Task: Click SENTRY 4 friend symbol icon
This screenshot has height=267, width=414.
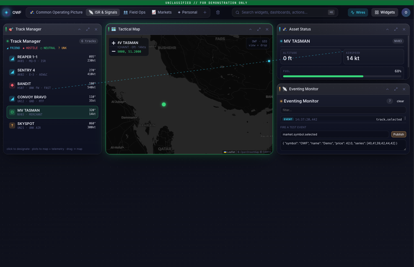Action: pyautogui.click(x=12, y=72)
